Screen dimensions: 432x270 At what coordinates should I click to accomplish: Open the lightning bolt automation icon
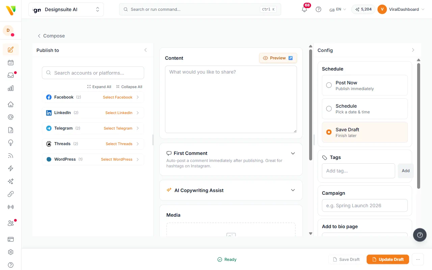(10, 168)
